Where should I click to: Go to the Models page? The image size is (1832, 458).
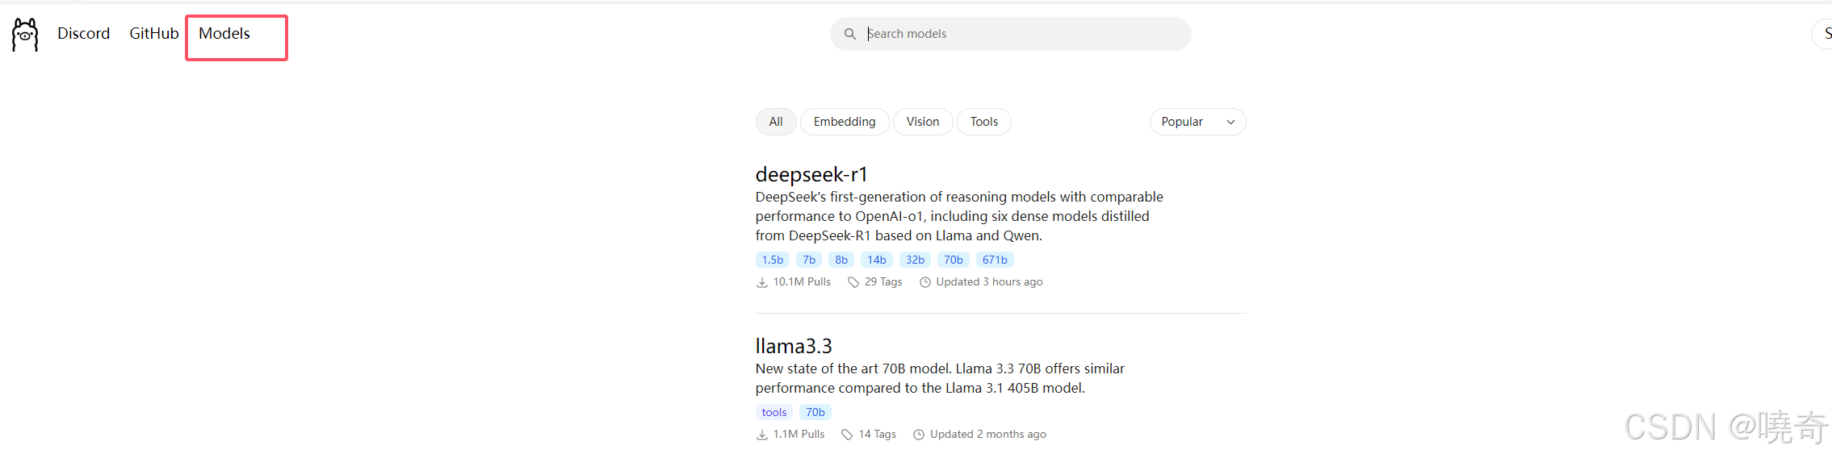click(224, 33)
